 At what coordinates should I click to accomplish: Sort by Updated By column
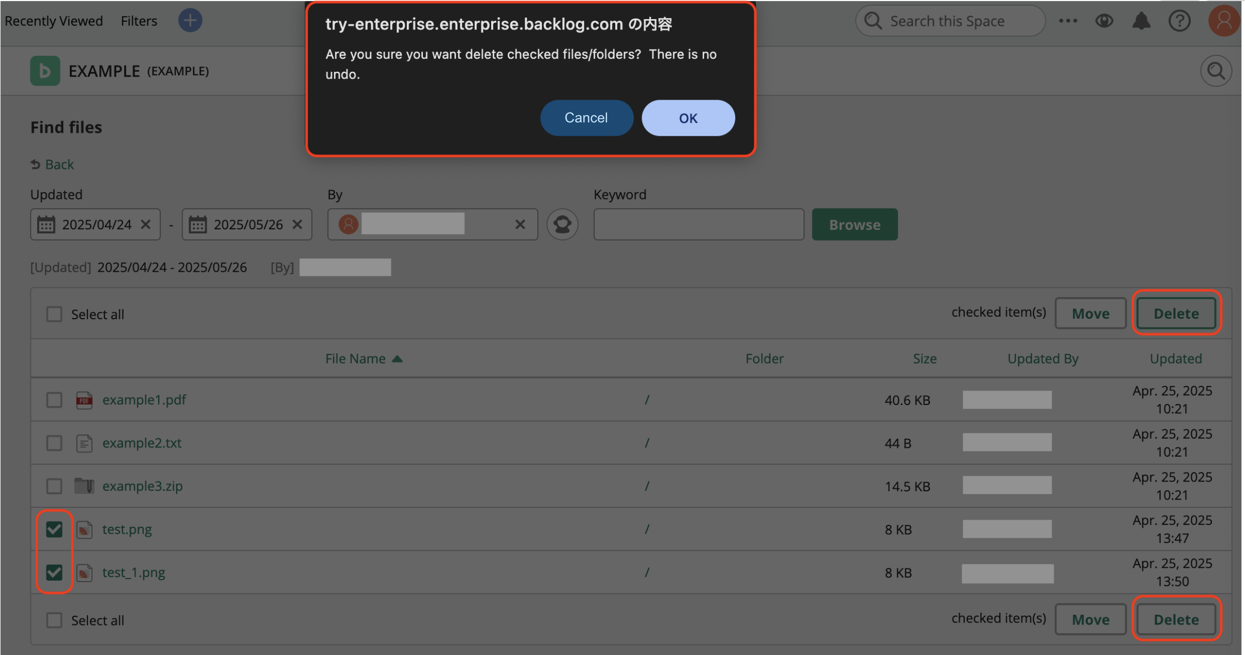[x=1043, y=358]
